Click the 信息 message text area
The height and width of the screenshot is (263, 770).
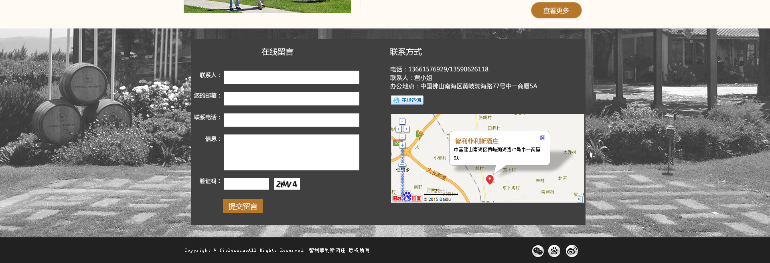click(x=292, y=152)
